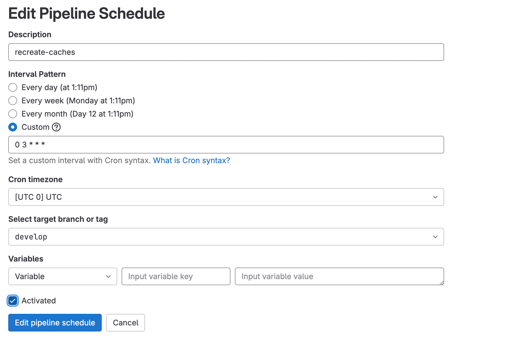This screenshot has height=356, width=510.
Task: Click the Edit pipeline schedule button
Action: (x=55, y=322)
